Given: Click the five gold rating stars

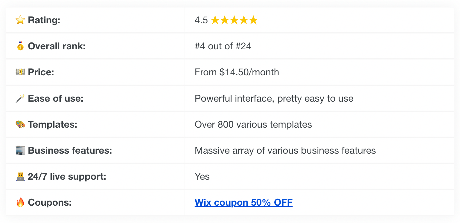Looking at the screenshot, I should (x=234, y=20).
